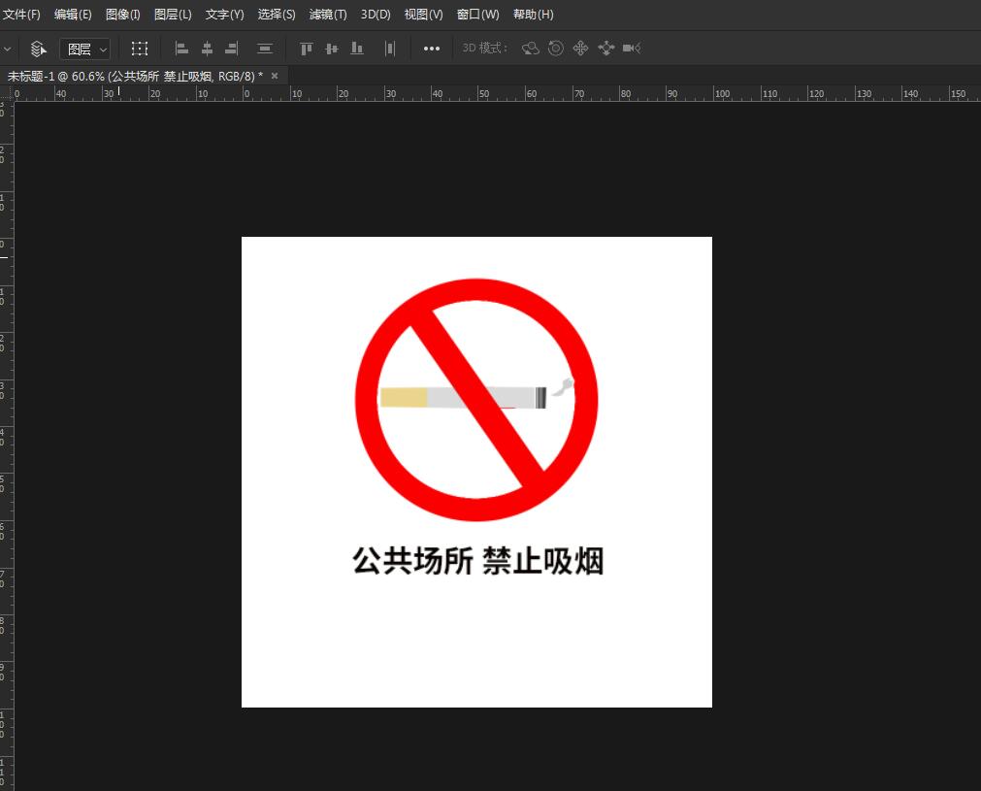Toggle the show transform controls option

pos(140,48)
